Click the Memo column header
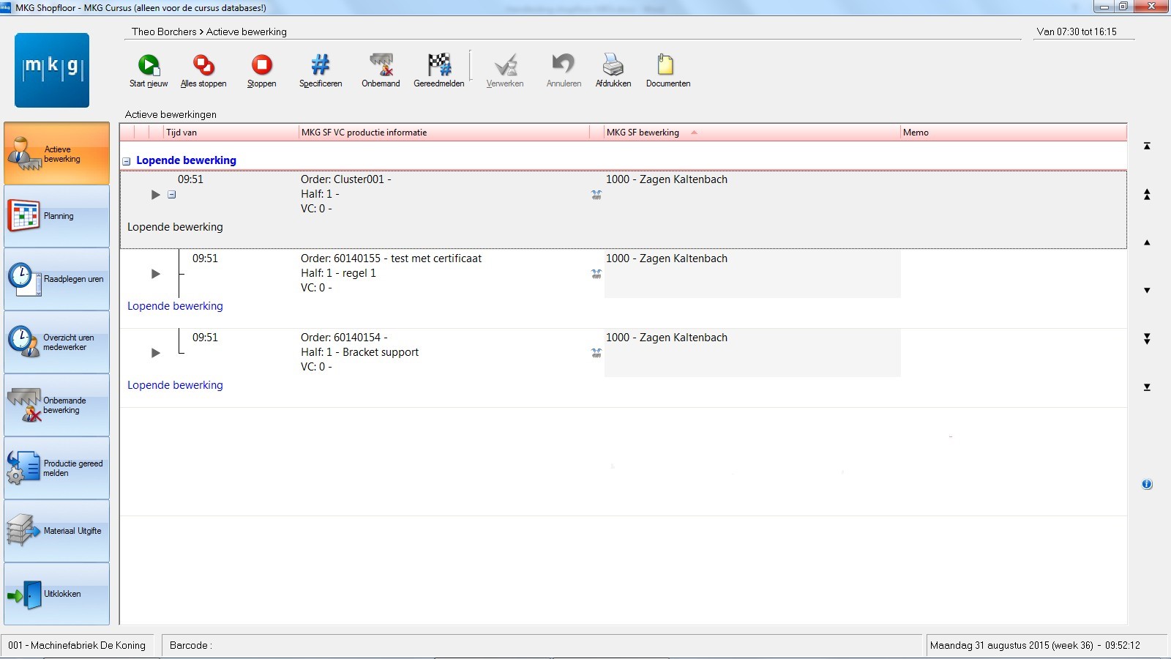 [x=1014, y=133]
